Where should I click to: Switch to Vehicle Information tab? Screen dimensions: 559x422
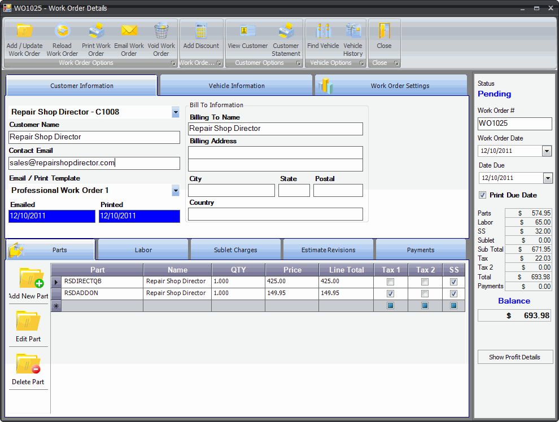click(x=237, y=85)
